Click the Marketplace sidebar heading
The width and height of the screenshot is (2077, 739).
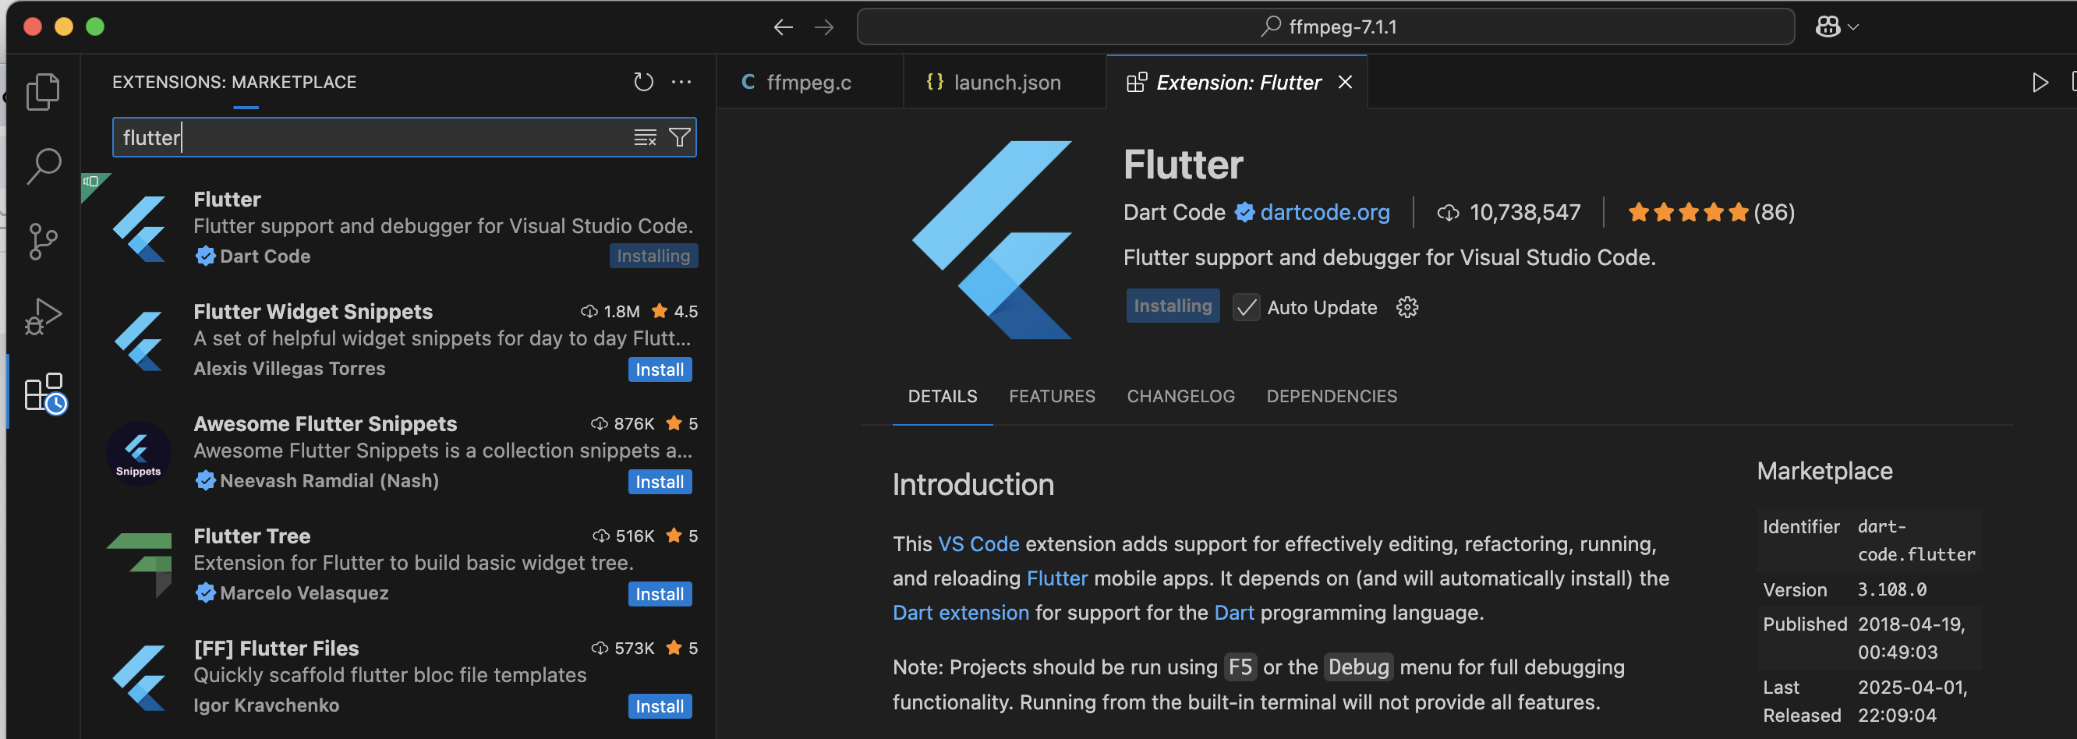point(1824,472)
